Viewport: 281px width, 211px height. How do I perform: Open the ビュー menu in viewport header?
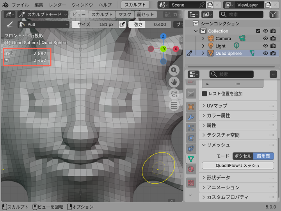[79, 14]
